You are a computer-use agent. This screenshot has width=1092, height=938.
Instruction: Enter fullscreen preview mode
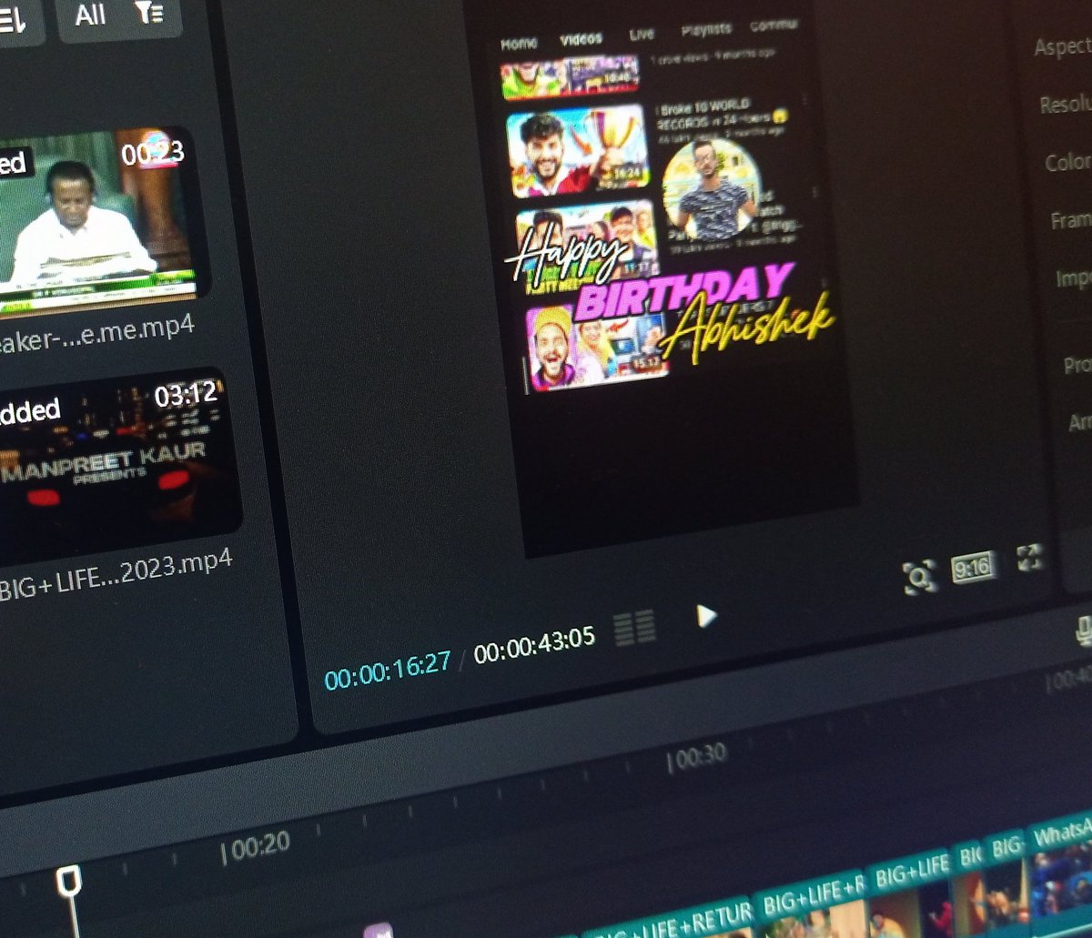[x=1030, y=557]
